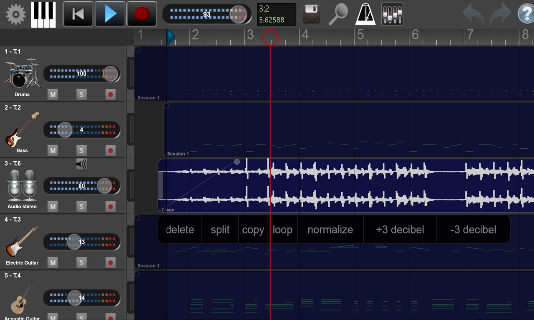Choose normalize in the clip menu
Screen dimensions: 534x320
tap(330, 230)
